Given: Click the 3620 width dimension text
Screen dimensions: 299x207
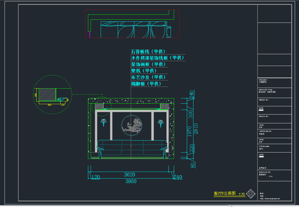Looking at the screenshot, I should (x=129, y=175).
